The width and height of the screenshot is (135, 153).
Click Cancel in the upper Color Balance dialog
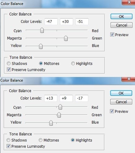point(121,25)
